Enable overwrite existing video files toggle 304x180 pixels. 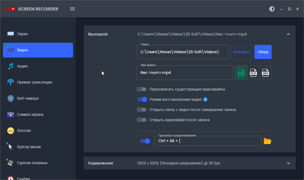pos(141,89)
